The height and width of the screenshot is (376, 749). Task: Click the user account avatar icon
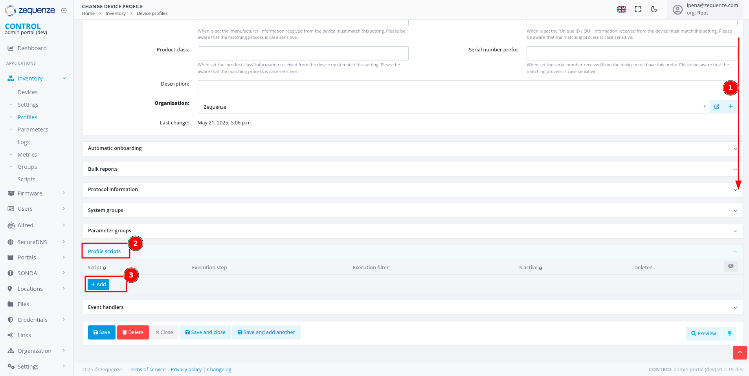(677, 9)
